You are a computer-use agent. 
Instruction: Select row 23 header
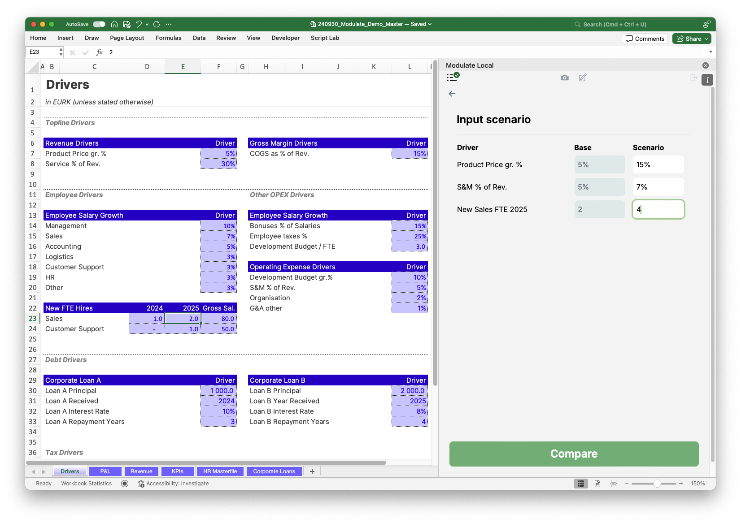[x=33, y=319]
